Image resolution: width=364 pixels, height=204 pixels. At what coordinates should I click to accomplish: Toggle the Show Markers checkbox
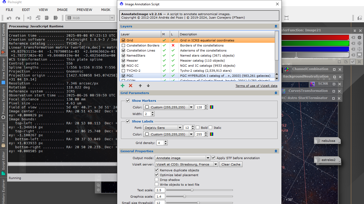point(128,101)
